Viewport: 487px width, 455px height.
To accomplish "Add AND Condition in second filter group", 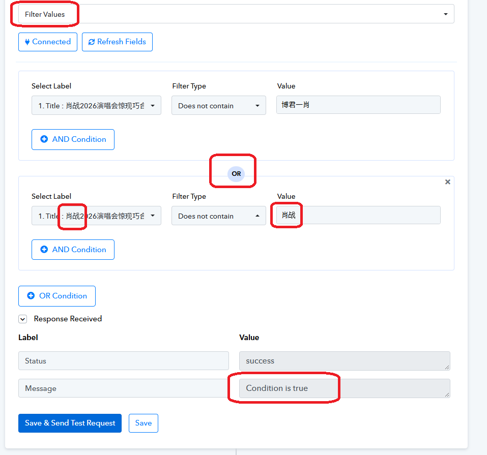I will click(73, 250).
